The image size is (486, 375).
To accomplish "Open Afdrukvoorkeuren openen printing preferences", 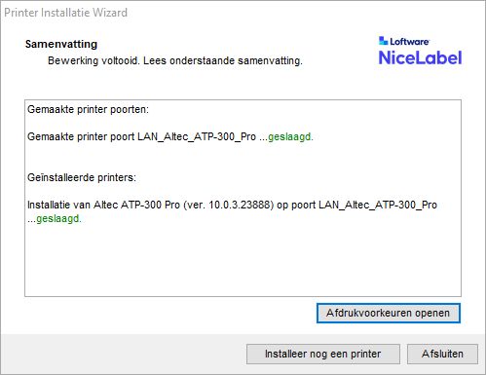I will pyautogui.click(x=389, y=313).
